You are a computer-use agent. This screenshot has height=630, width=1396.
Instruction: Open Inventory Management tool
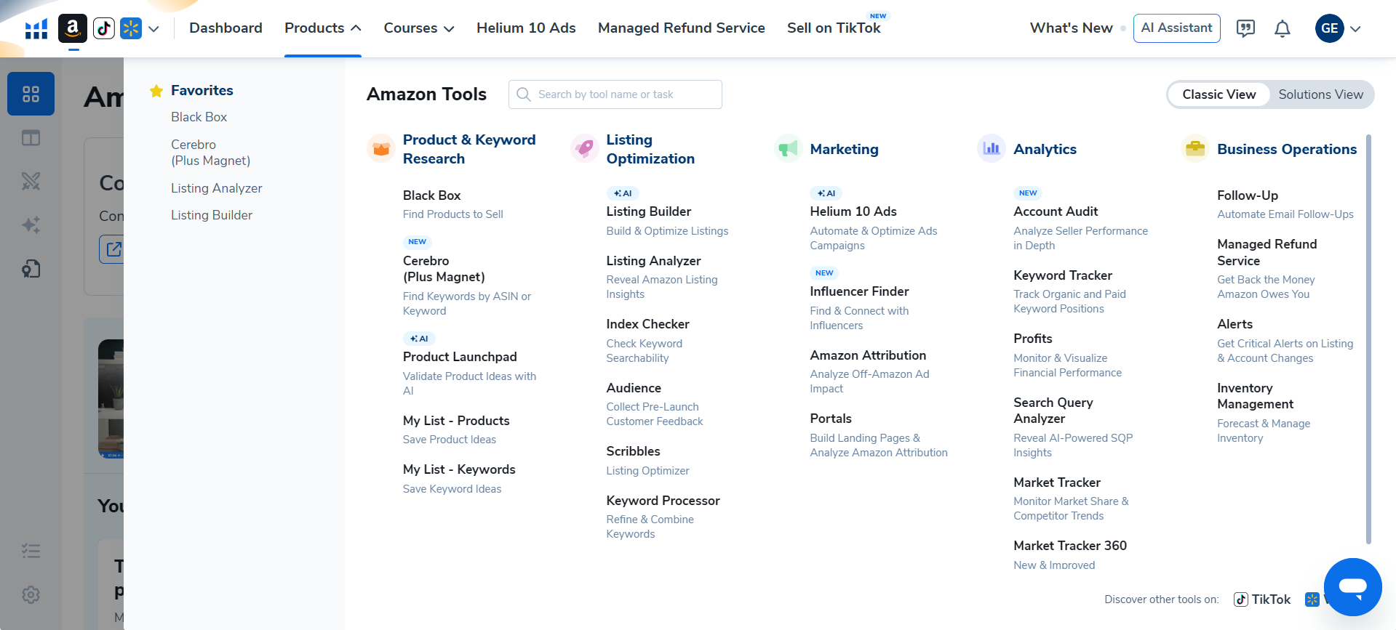(x=1255, y=396)
